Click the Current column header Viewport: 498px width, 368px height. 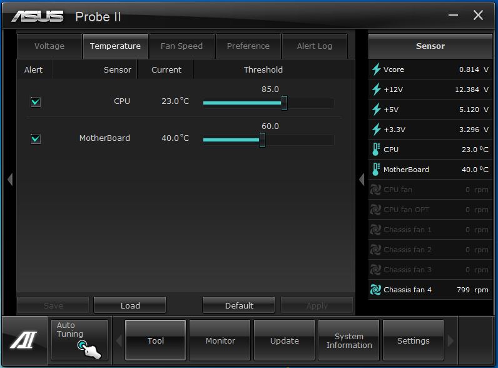(166, 69)
